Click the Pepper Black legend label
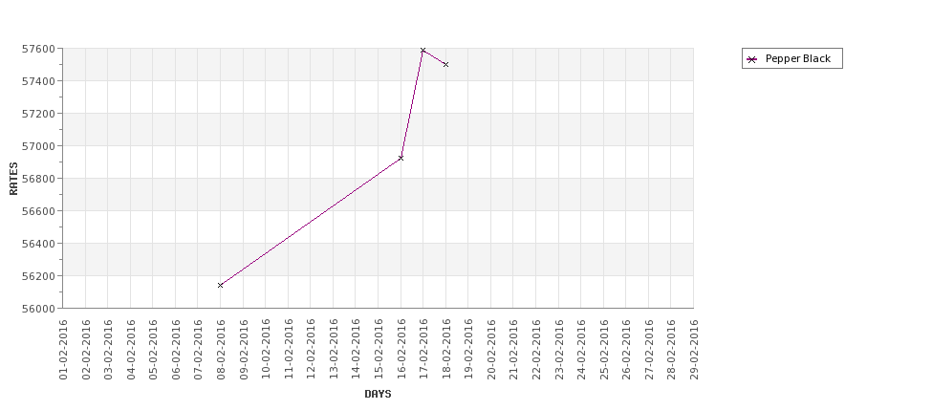 pos(797,59)
